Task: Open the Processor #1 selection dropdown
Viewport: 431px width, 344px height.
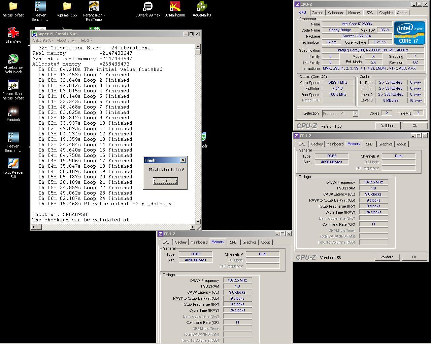Action: (x=340, y=114)
